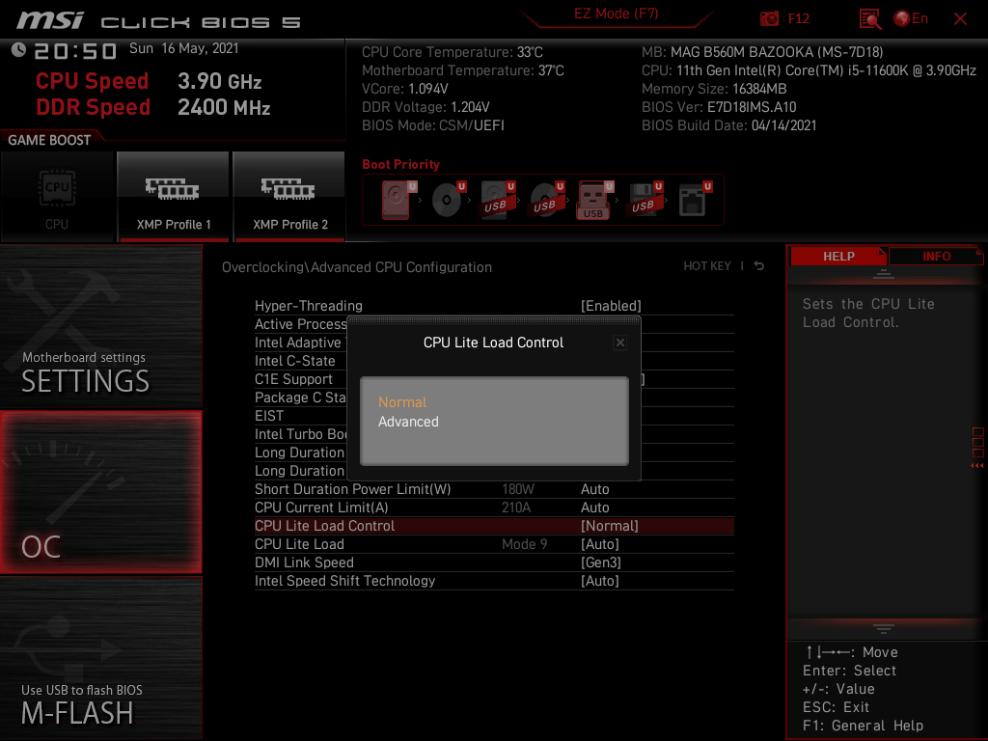Select the USB hard disk boot device icon
This screenshot has width=988, height=741.
pyautogui.click(x=498, y=200)
